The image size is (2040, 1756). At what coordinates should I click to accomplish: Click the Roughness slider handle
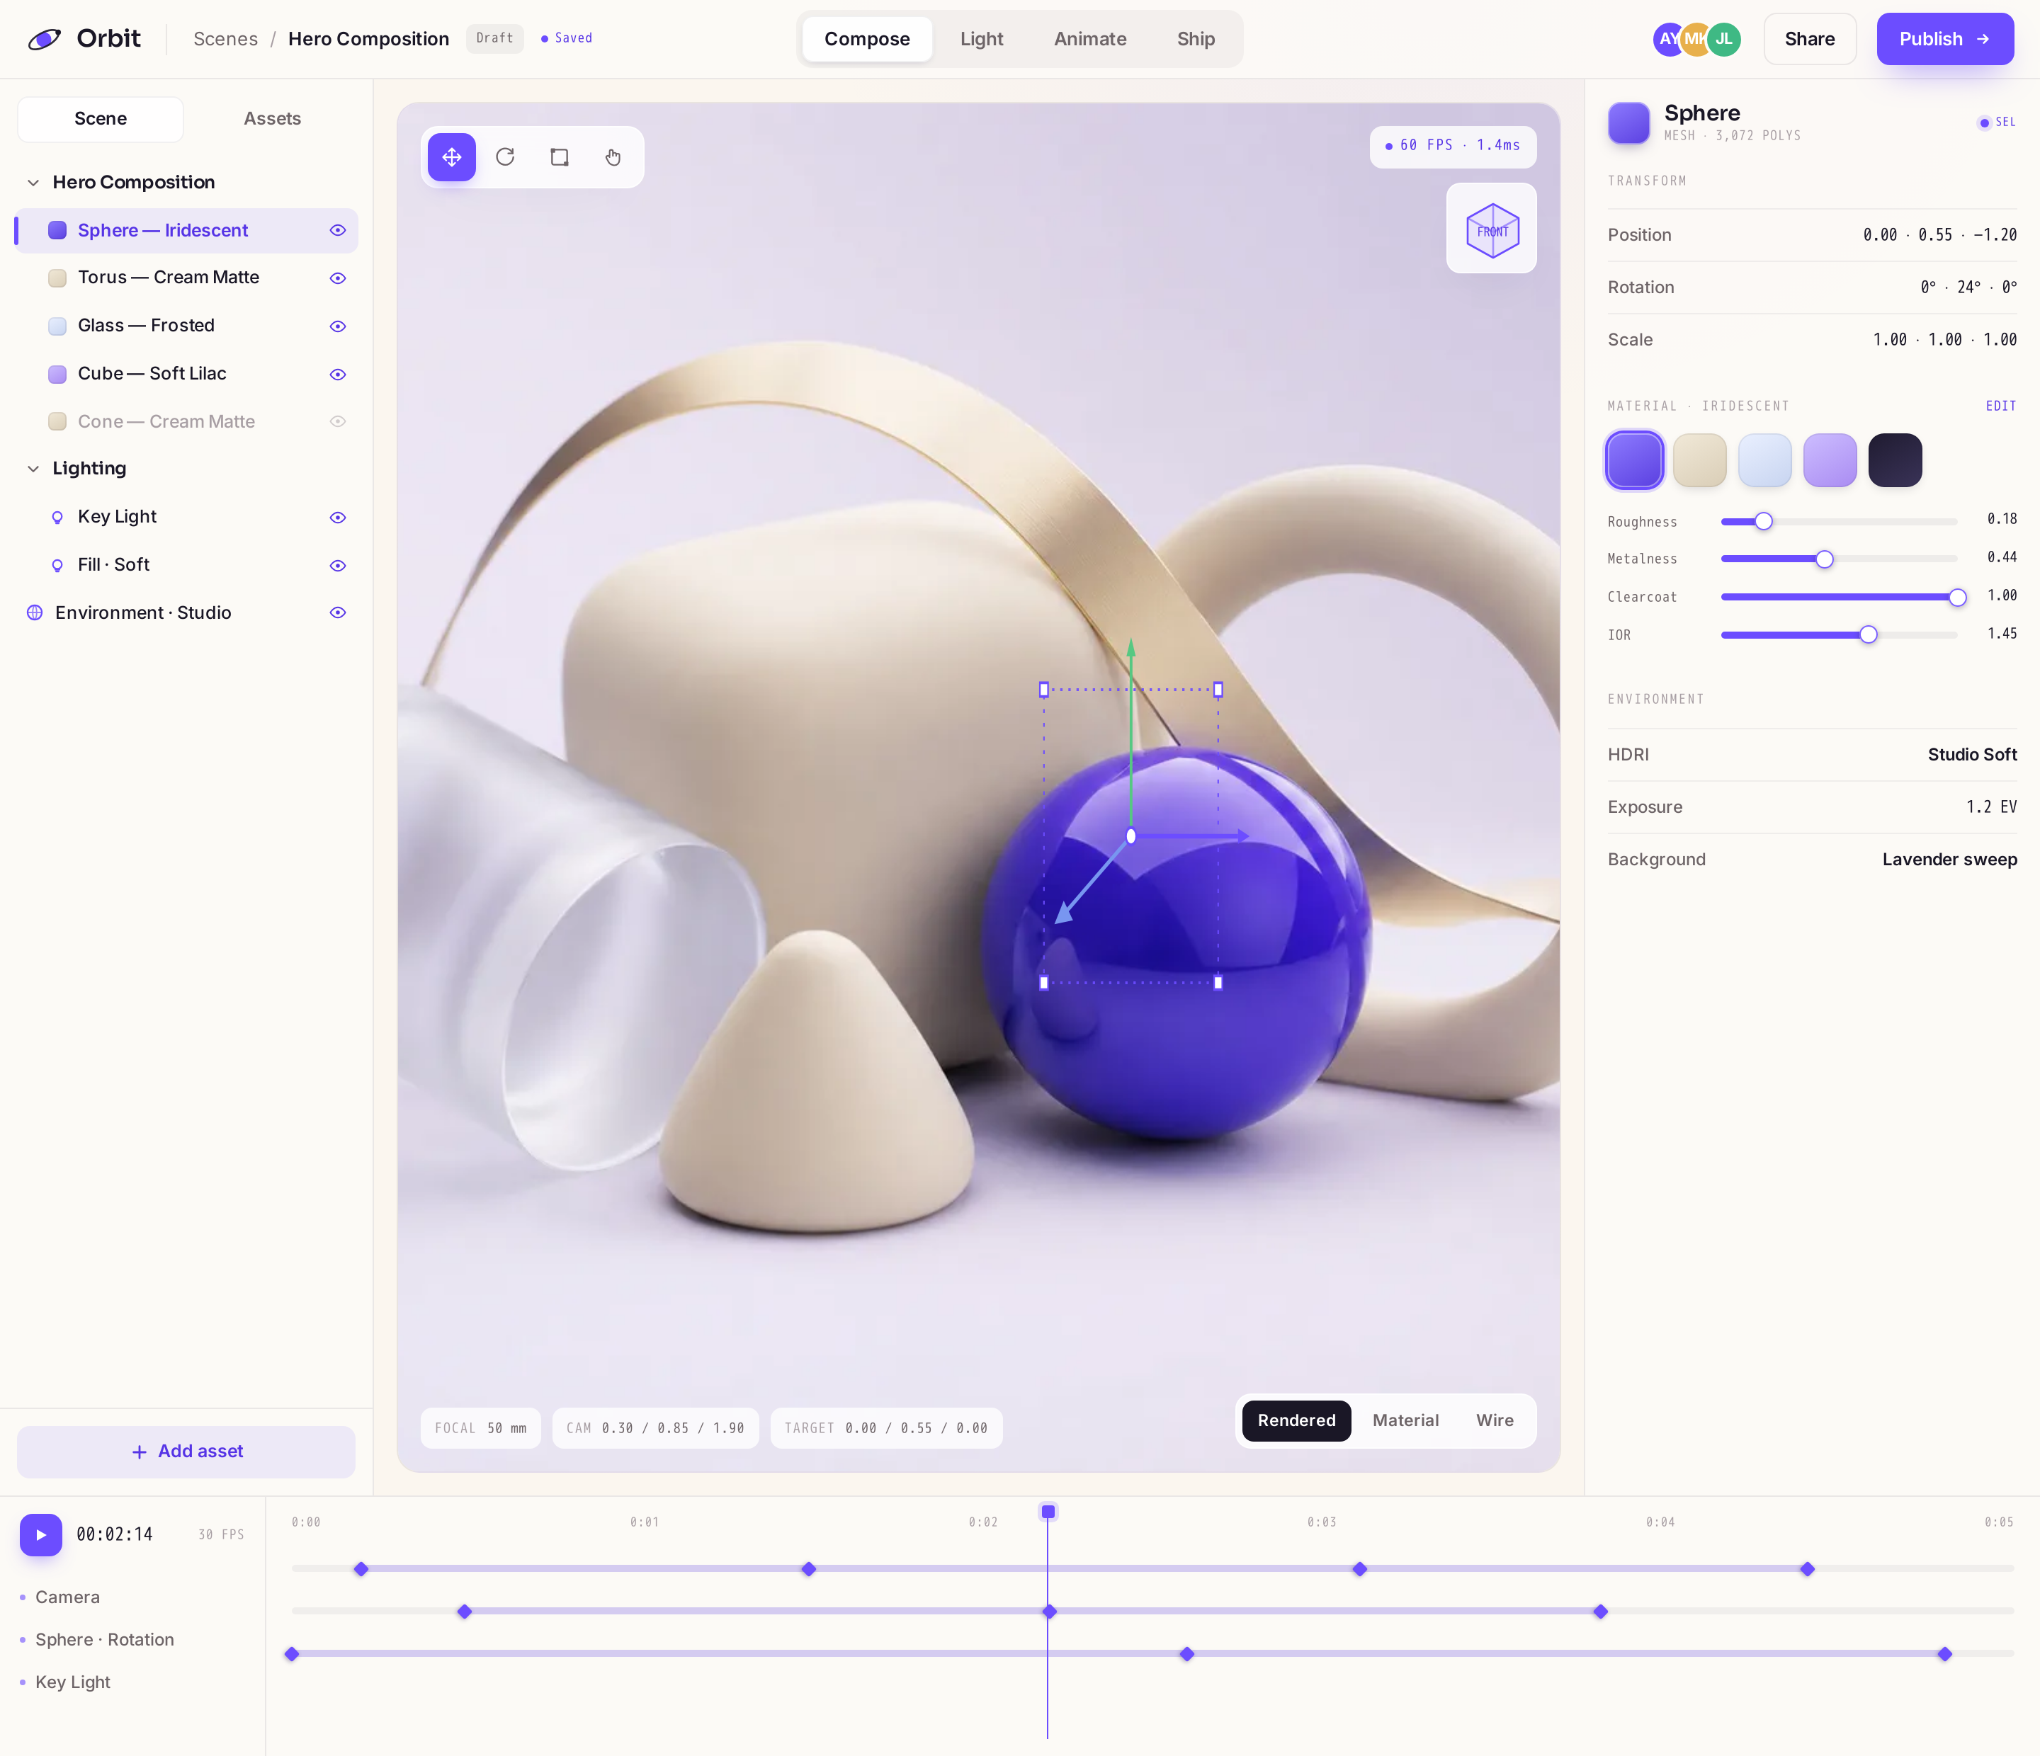point(1763,522)
